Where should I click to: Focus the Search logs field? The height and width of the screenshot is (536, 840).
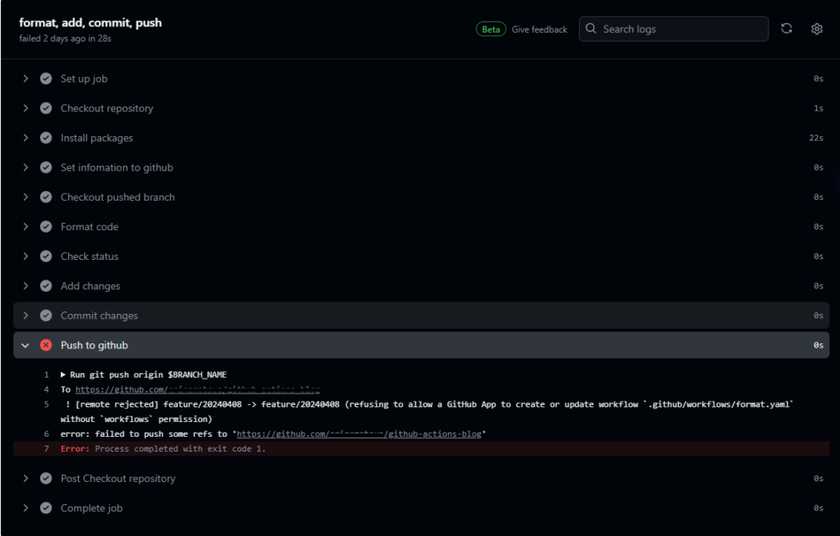tap(673, 29)
